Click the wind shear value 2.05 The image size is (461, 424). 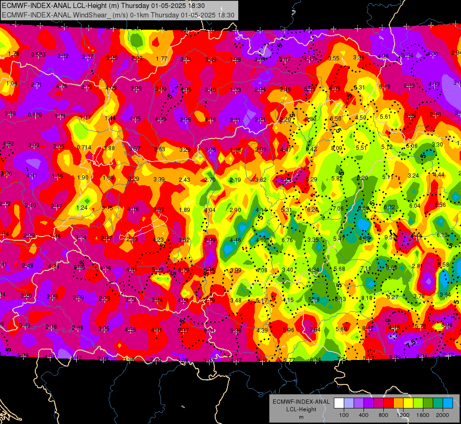pyautogui.click(x=59, y=146)
